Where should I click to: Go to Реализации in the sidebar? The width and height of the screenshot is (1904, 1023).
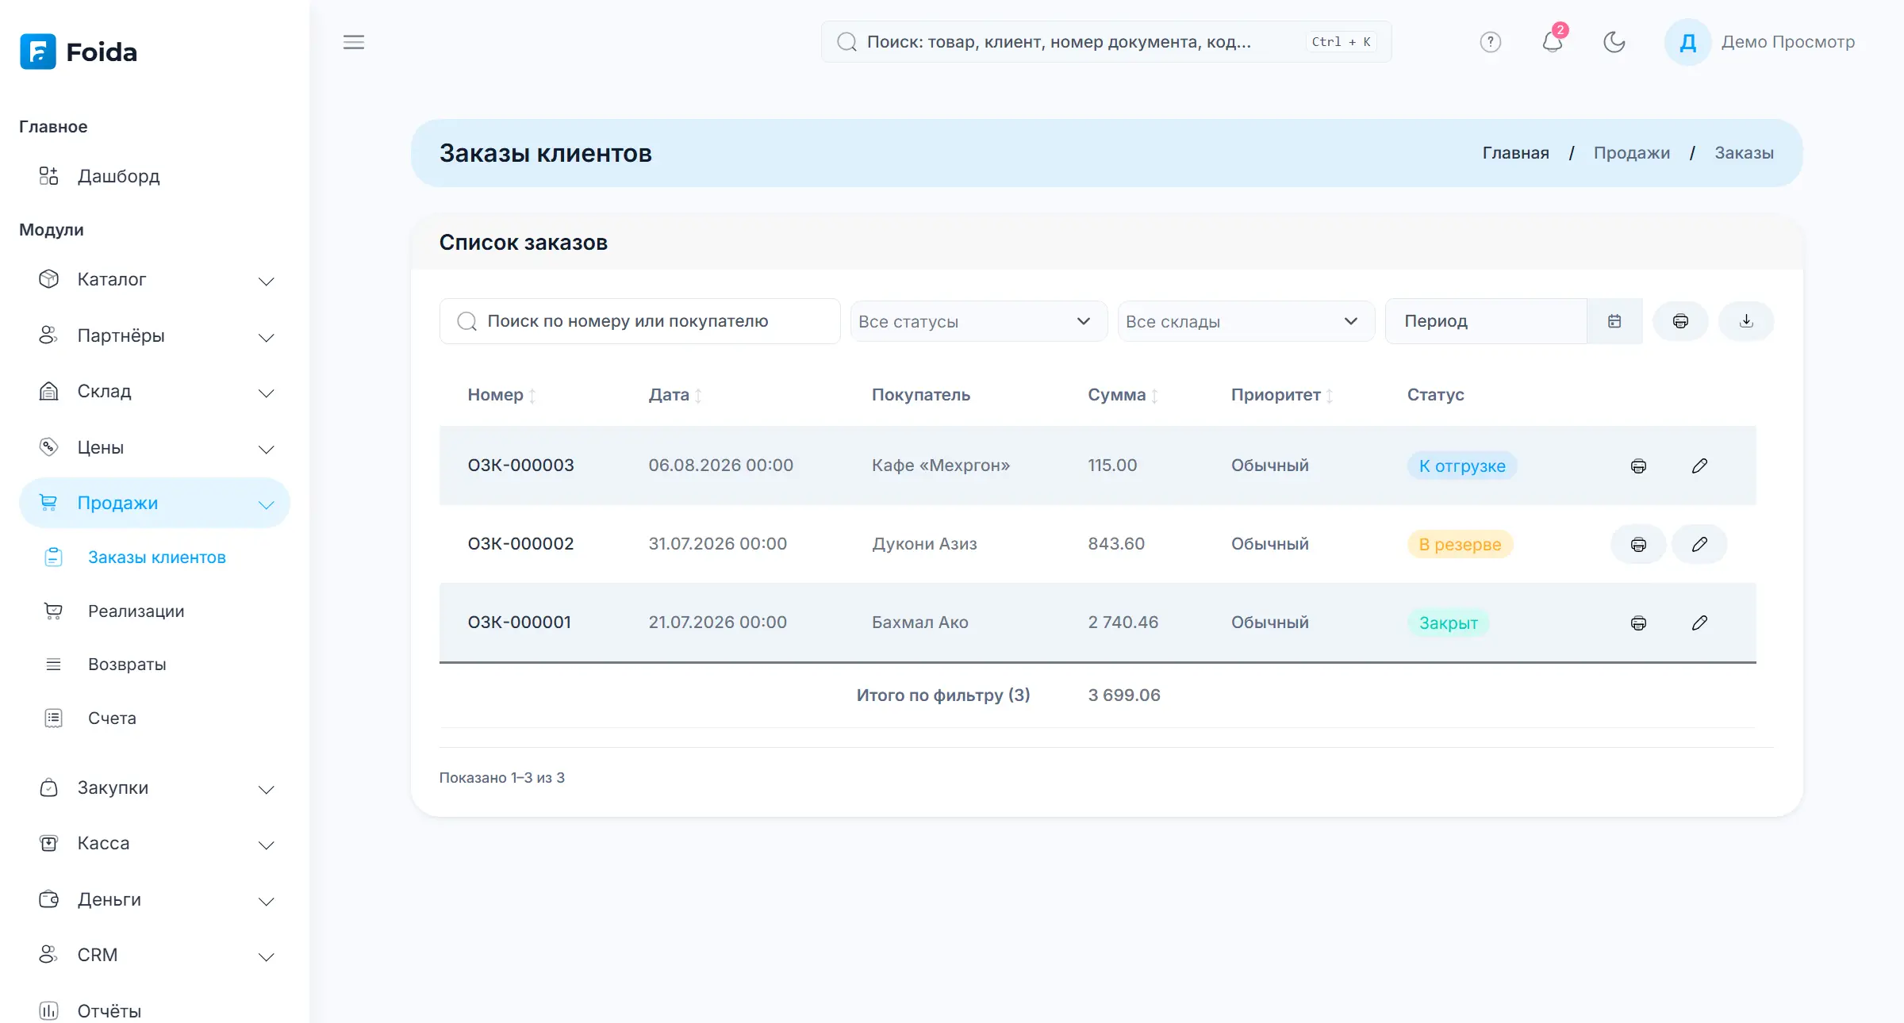click(136, 611)
